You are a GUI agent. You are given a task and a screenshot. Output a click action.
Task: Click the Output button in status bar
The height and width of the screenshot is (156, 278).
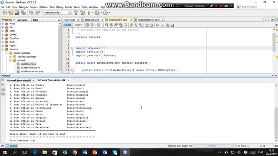click(x=11, y=146)
